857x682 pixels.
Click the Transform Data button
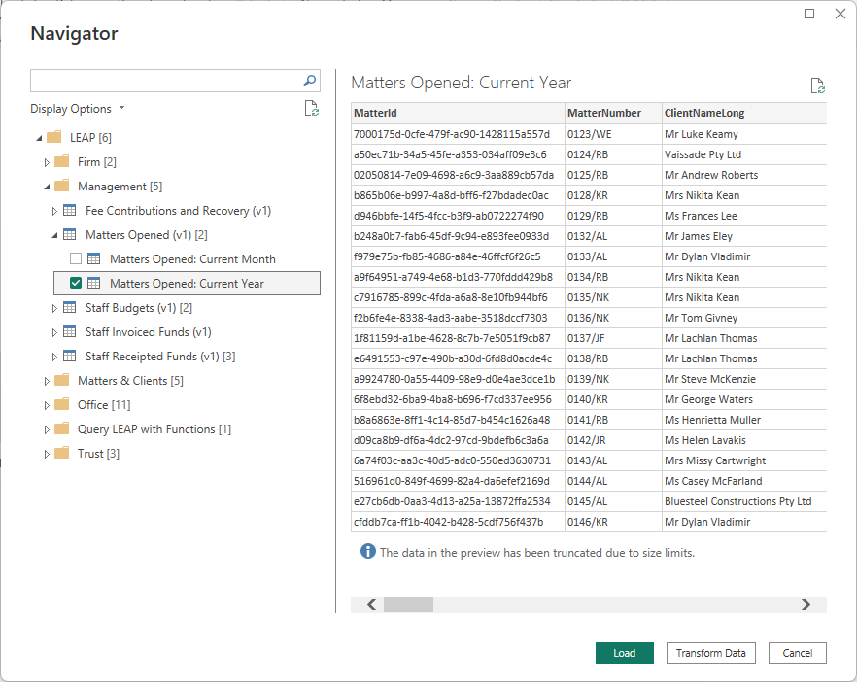[710, 652]
